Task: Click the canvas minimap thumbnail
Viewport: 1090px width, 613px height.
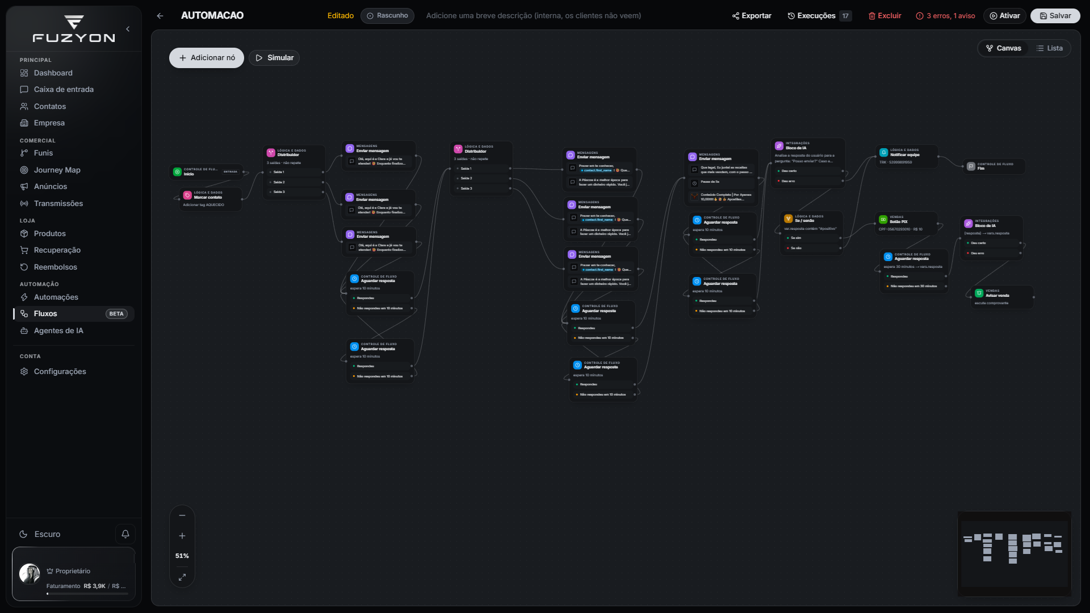Action: tap(1014, 554)
